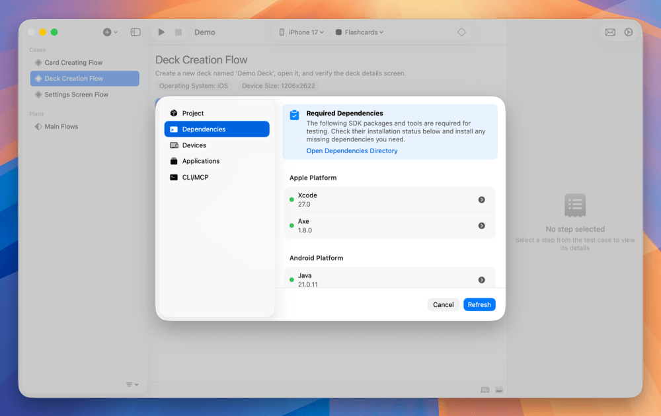Click the Stop square button
Screen dimensions: 661x416
[178, 32]
